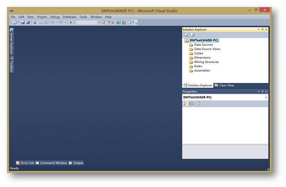Open the Redo history dropdown arrow

click(x=65, y=22)
